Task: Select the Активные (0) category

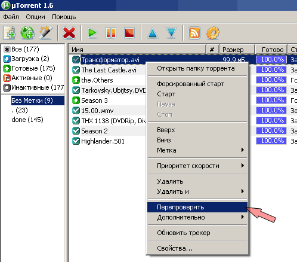Action: (x=27, y=78)
